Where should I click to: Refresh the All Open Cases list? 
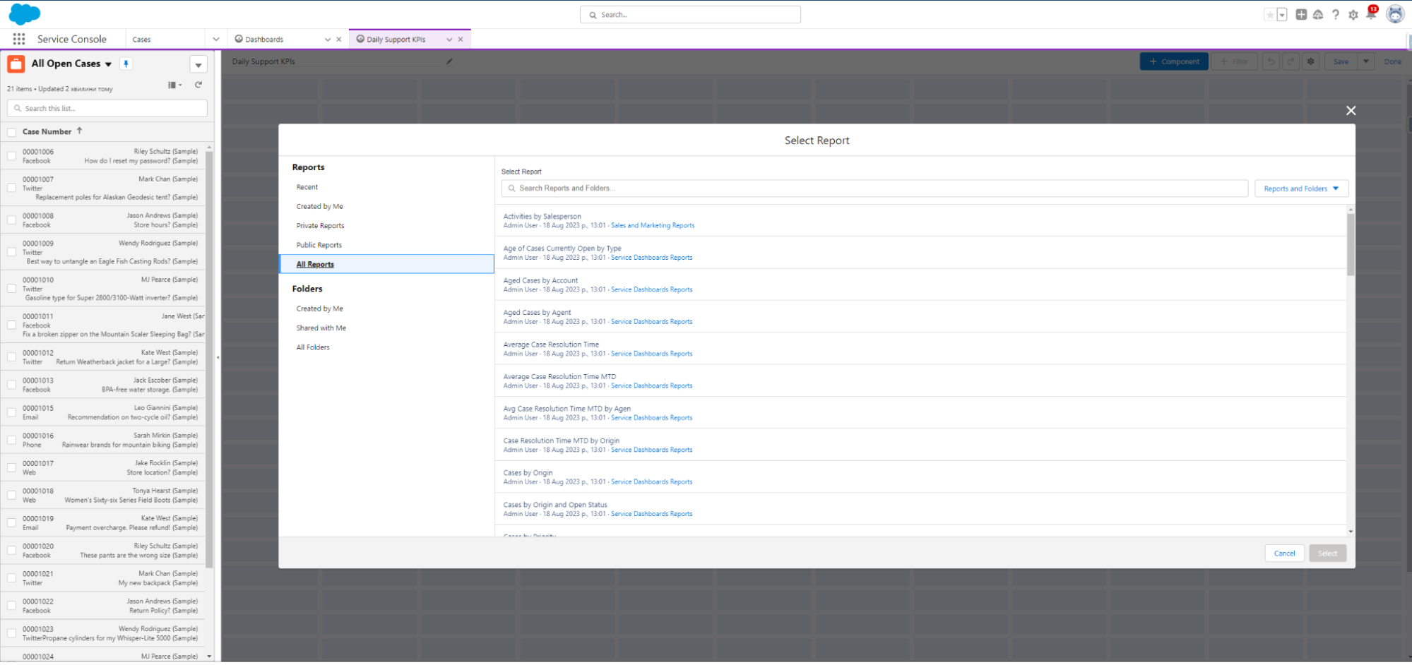(198, 84)
